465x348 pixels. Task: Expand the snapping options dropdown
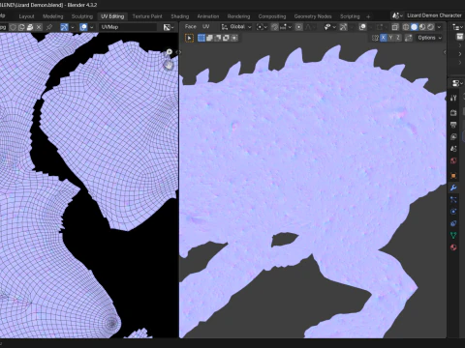pyautogui.click(x=286, y=27)
